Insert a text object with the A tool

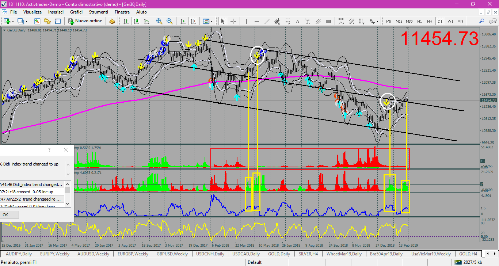point(297,21)
